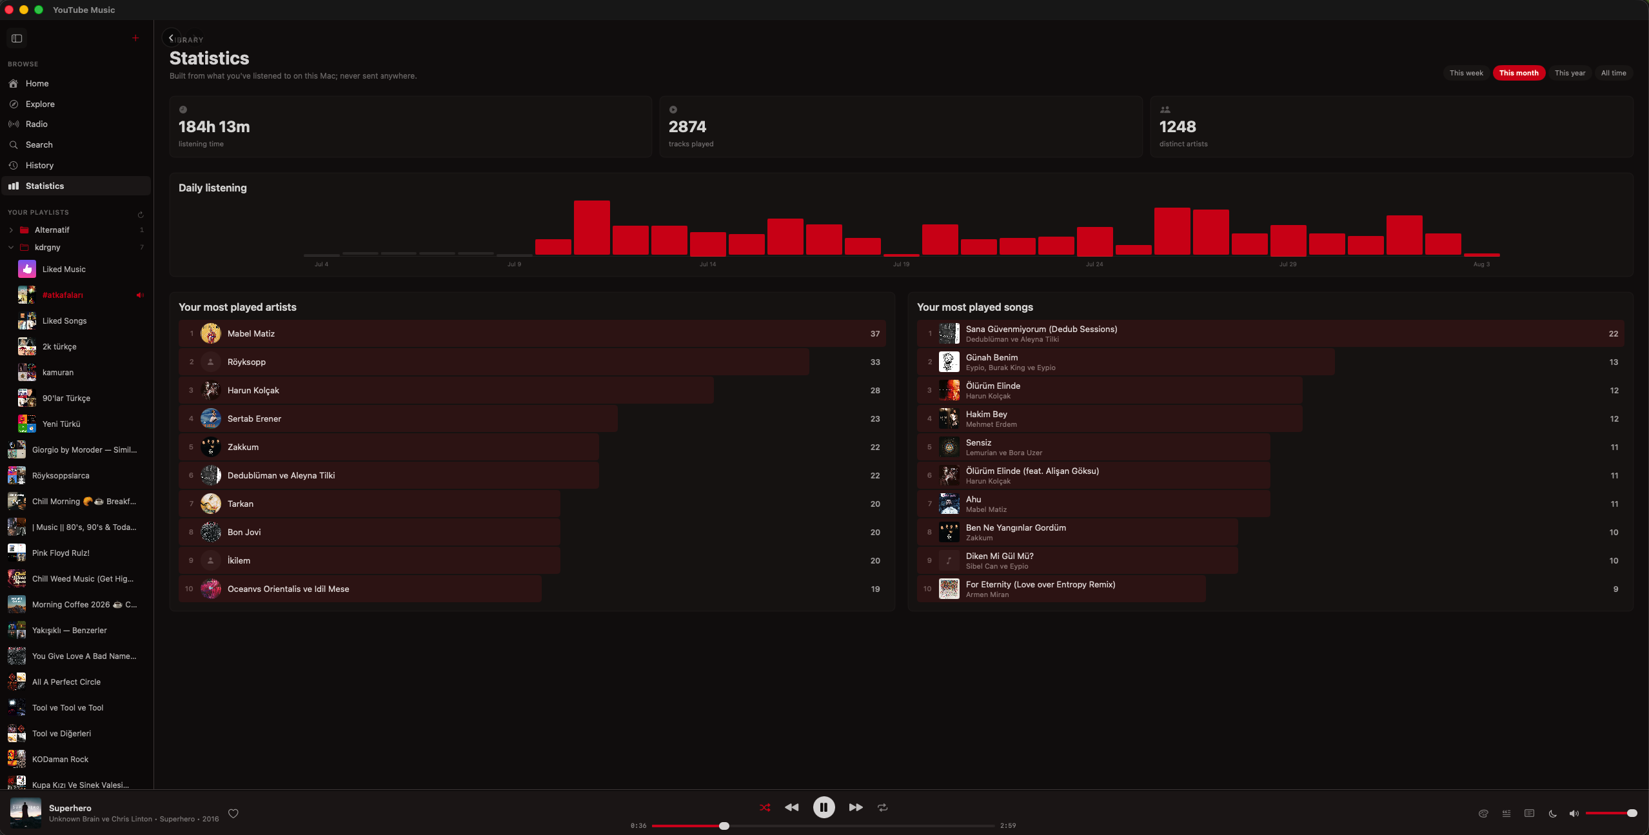The width and height of the screenshot is (1649, 835).
Task: Toggle the sleep timer moon icon
Action: point(1553,813)
